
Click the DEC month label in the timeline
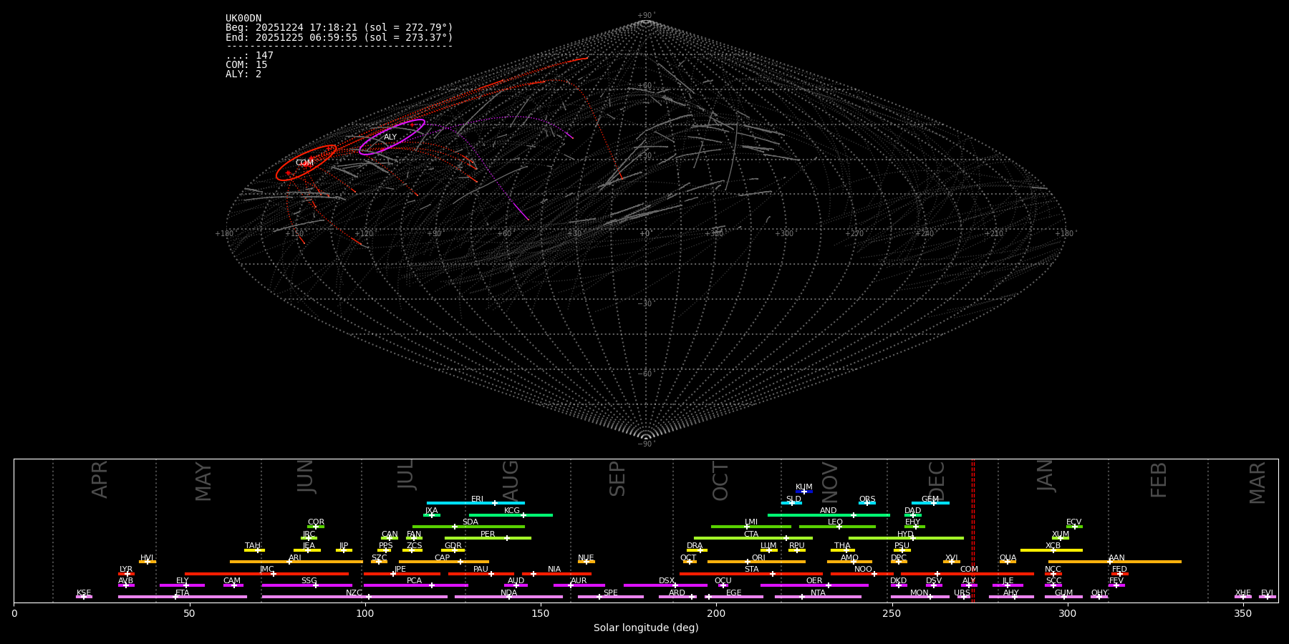tap(937, 481)
